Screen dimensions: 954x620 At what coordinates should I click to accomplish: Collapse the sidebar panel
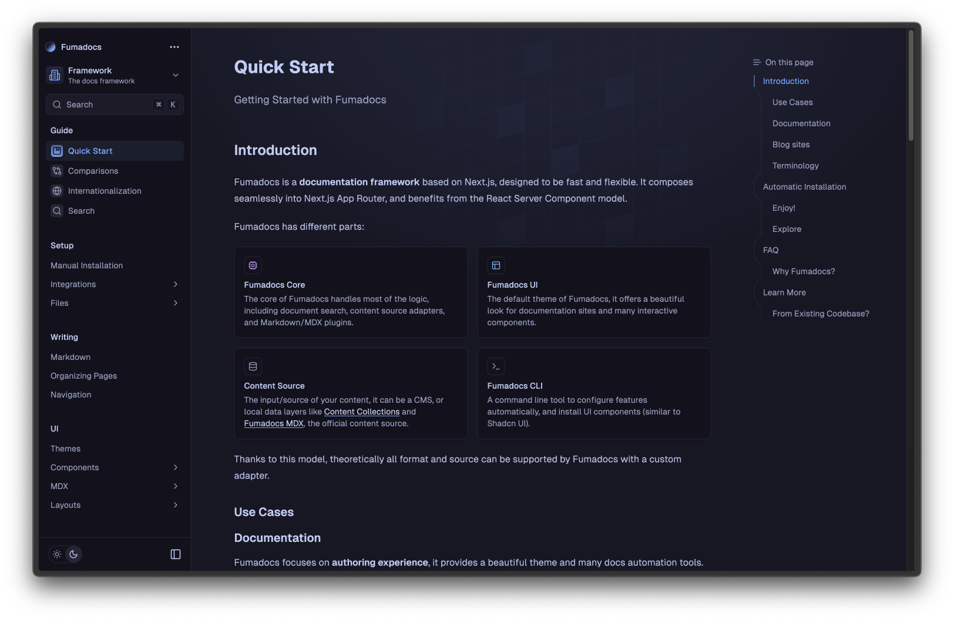176,554
